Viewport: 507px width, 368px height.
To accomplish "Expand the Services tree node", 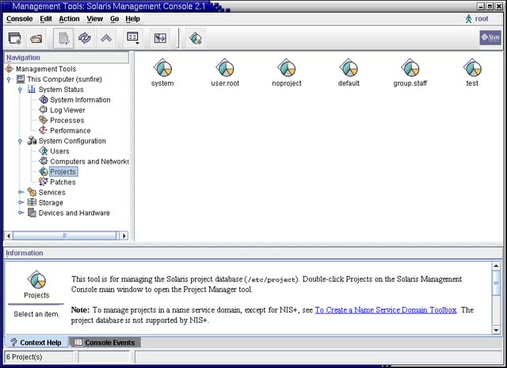I will point(21,193).
